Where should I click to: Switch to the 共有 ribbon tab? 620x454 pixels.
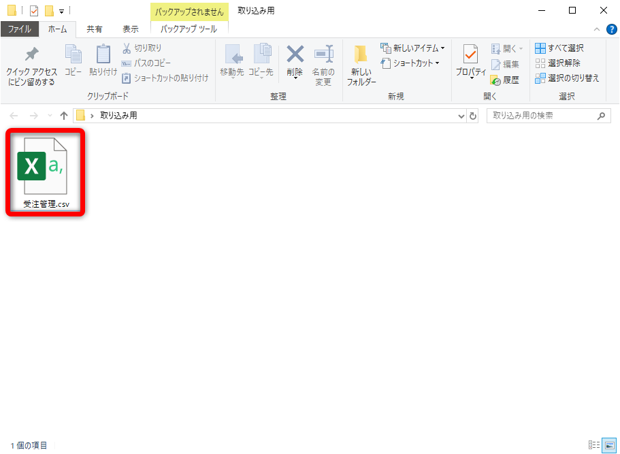click(95, 29)
